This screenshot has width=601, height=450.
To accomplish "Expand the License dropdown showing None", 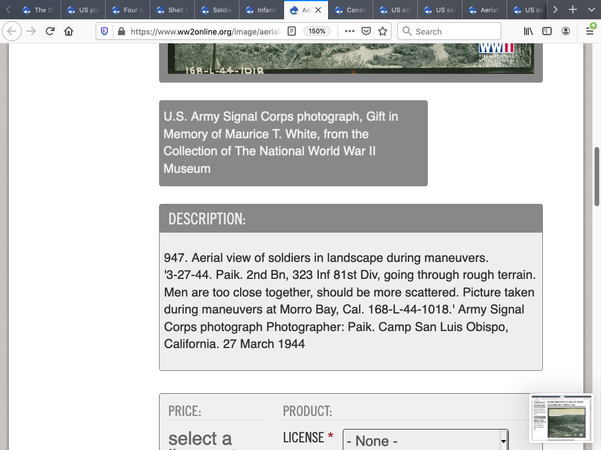I will tap(425, 440).
